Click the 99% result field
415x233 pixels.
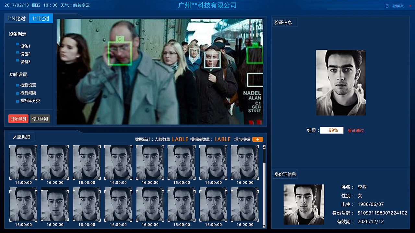point(332,130)
